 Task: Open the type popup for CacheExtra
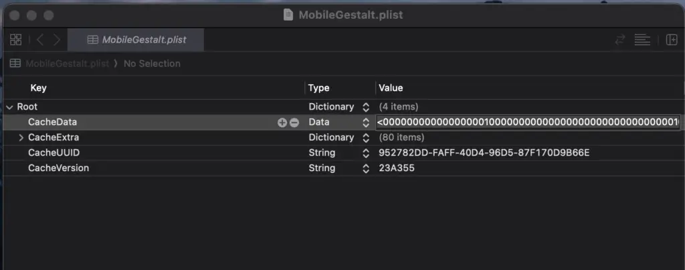coord(366,138)
